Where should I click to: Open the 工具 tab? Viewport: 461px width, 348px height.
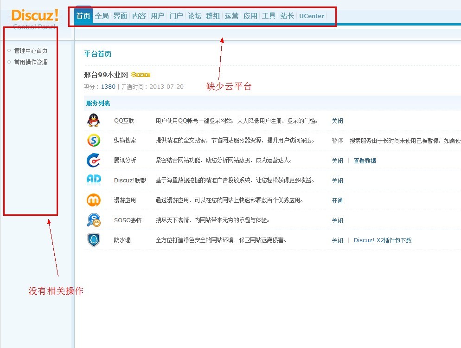[x=269, y=16]
